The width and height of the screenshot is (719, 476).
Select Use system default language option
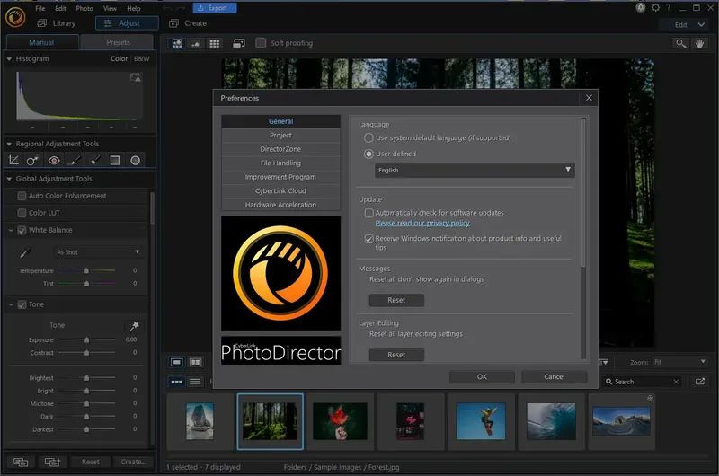pos(369,138)
